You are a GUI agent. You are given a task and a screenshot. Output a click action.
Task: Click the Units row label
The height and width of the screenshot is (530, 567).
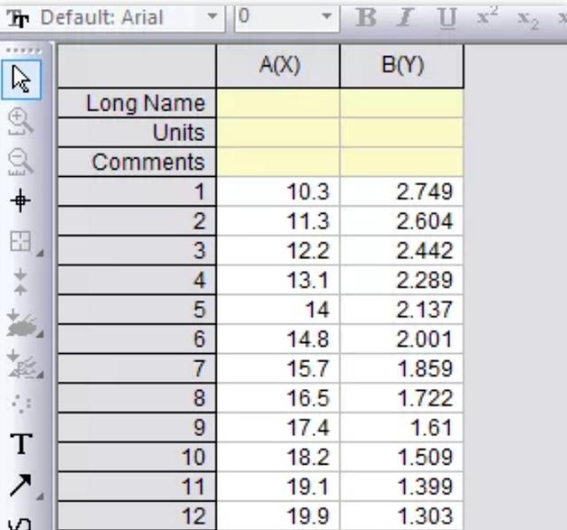pyautogui.click(x=137, y=133)
